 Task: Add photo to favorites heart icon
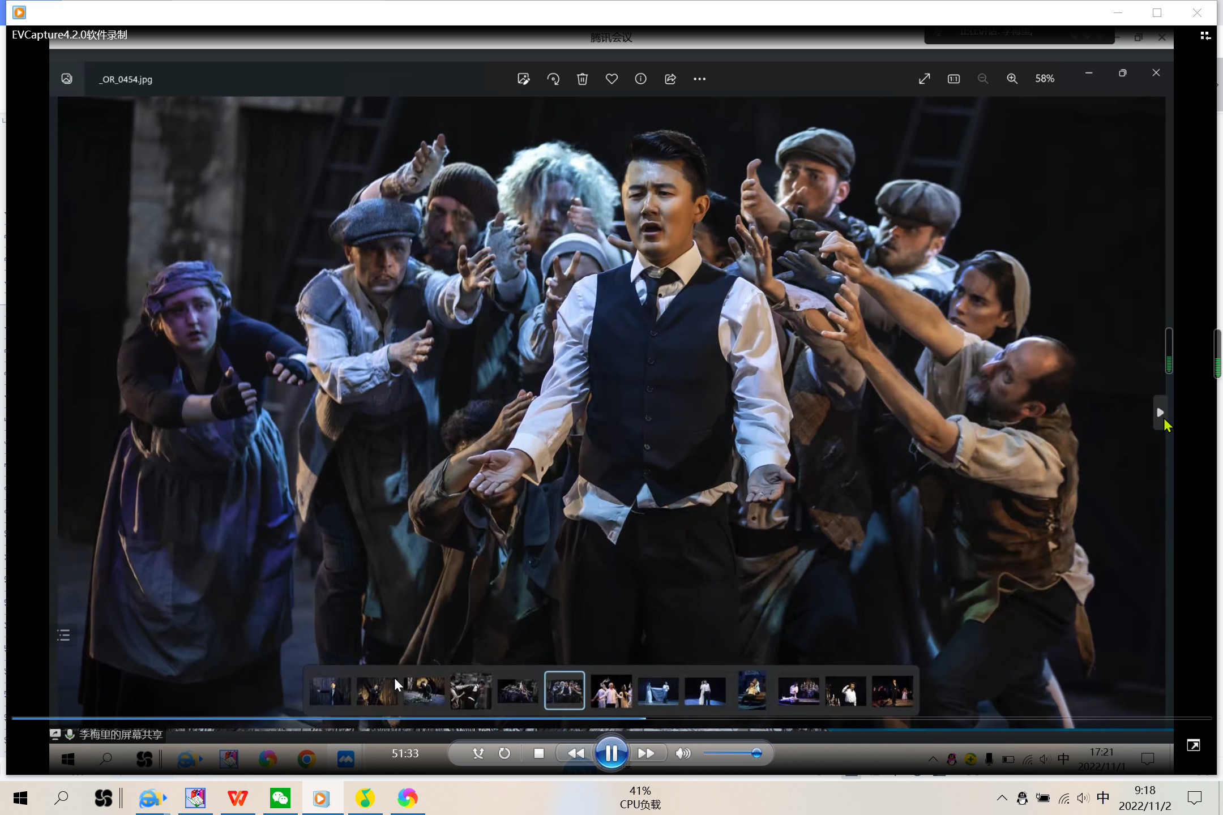click(x=611, y=79)
